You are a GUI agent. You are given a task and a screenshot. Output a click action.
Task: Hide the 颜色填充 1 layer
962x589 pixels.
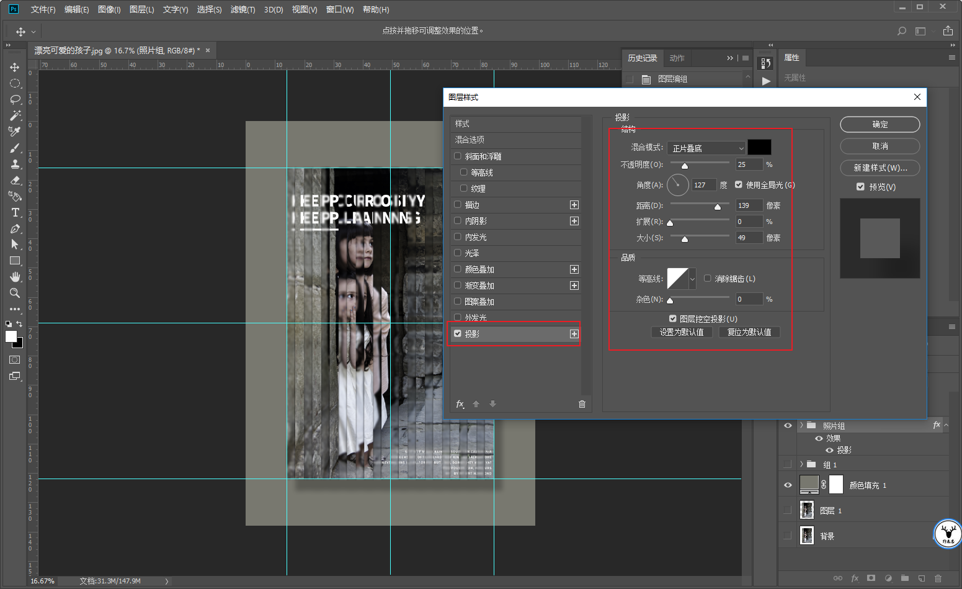pyautogui.click(x=788, y=485)
